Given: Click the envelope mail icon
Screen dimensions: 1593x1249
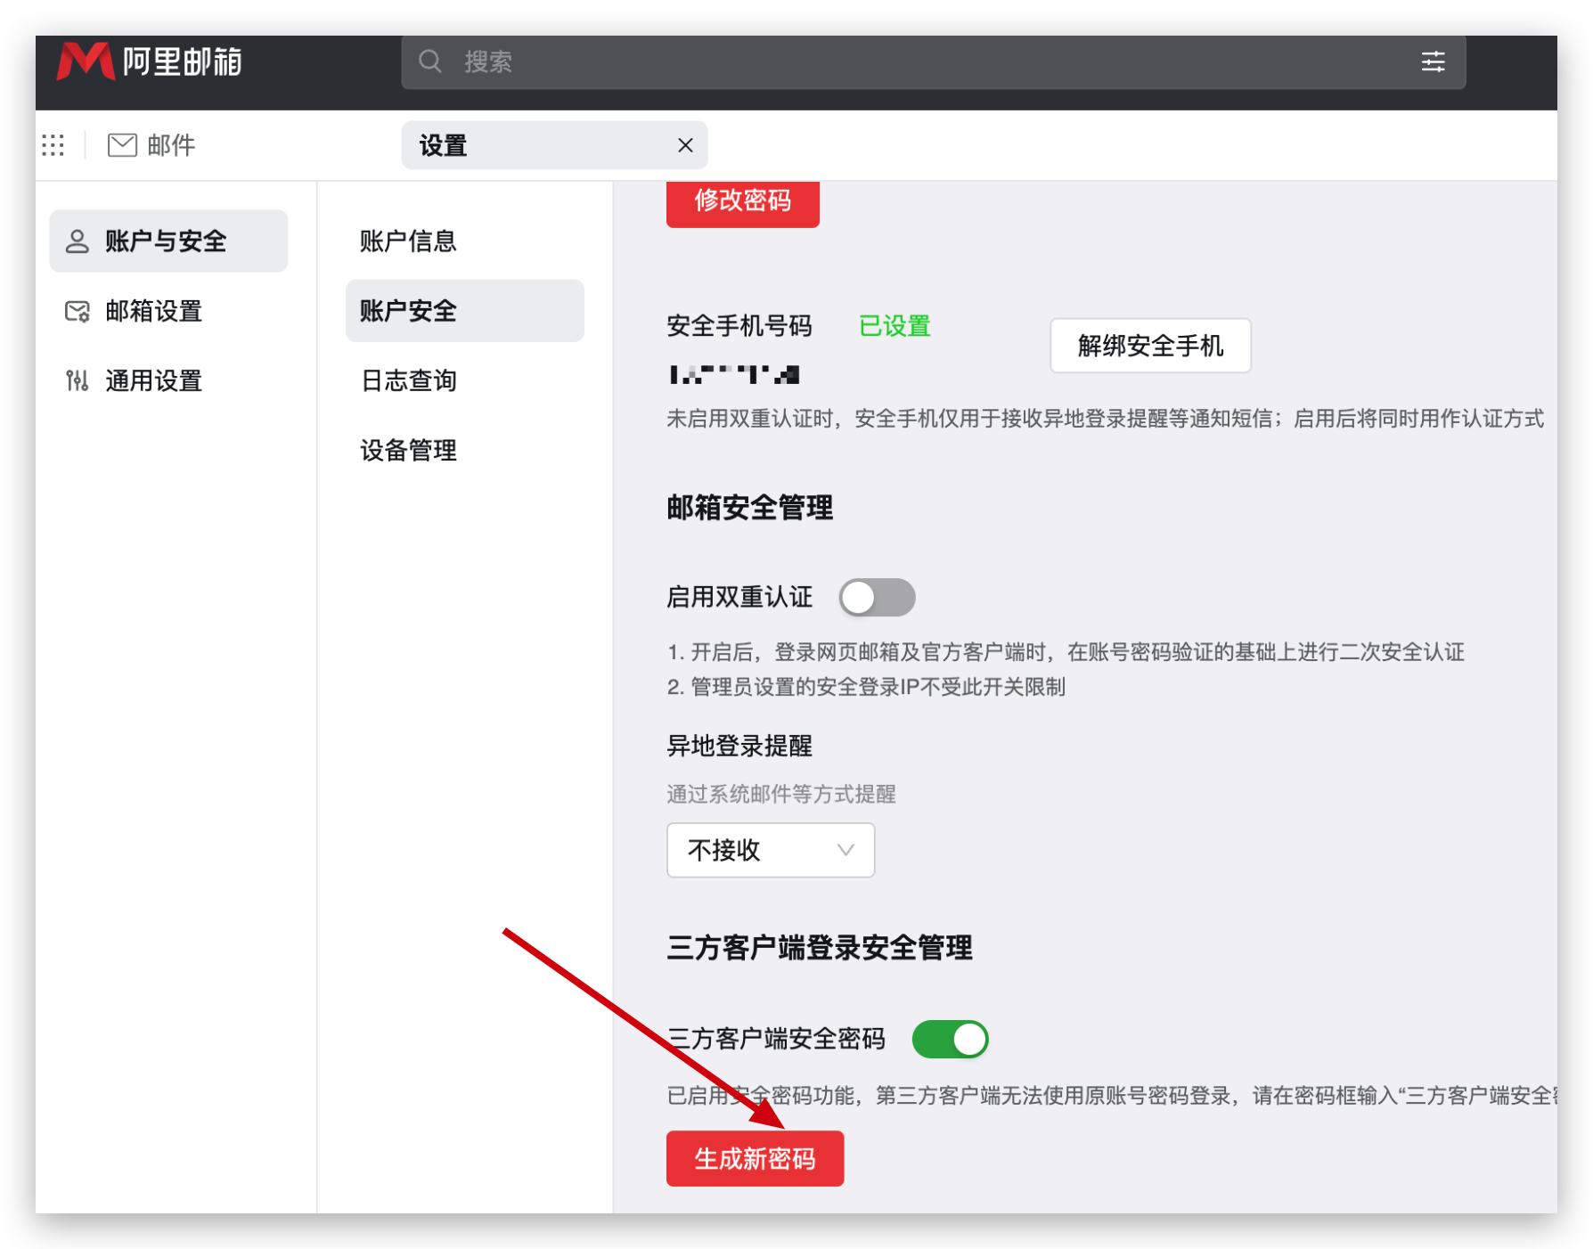Looking at the screenshot, I should point(122,145).
